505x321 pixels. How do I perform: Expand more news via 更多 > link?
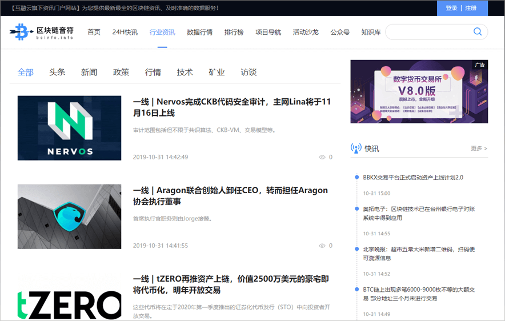[x=479, y=149]
